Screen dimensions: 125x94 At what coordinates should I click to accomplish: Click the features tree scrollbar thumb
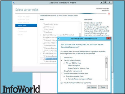[106, 63]
